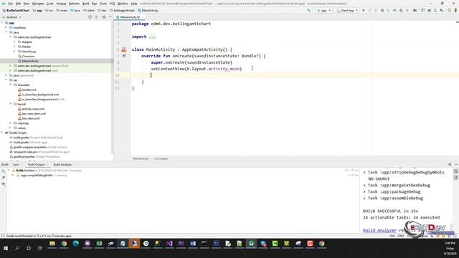The image size is (459, 258).
Task: Click the KotlinGanttChart breadcrumb
Action: pos(16,10)
